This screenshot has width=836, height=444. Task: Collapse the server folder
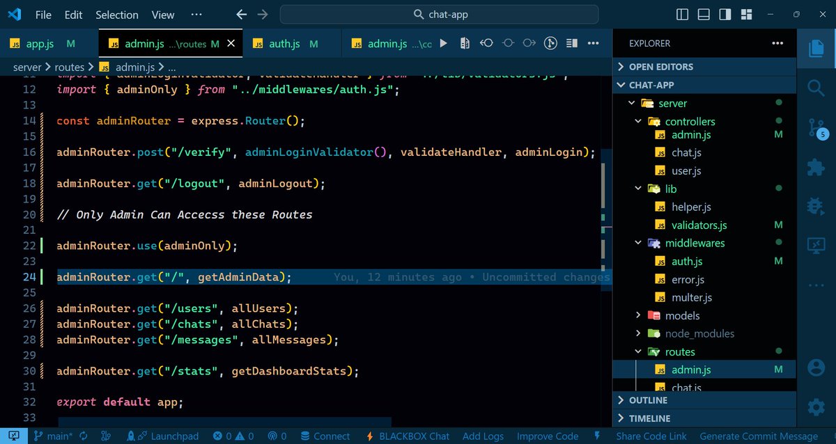(704, 103)
